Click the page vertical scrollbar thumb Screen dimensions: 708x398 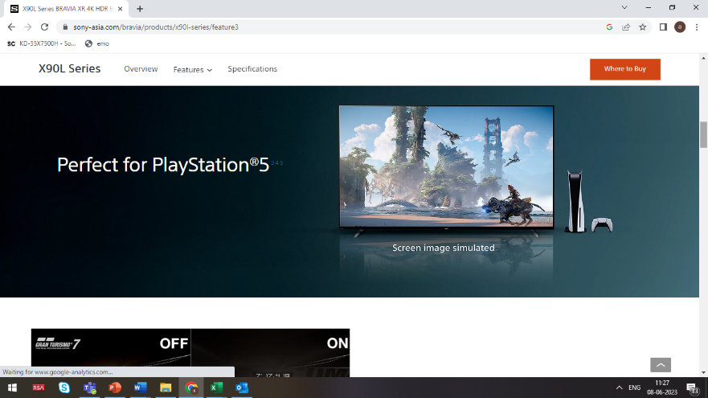click(x=703, y=134)
